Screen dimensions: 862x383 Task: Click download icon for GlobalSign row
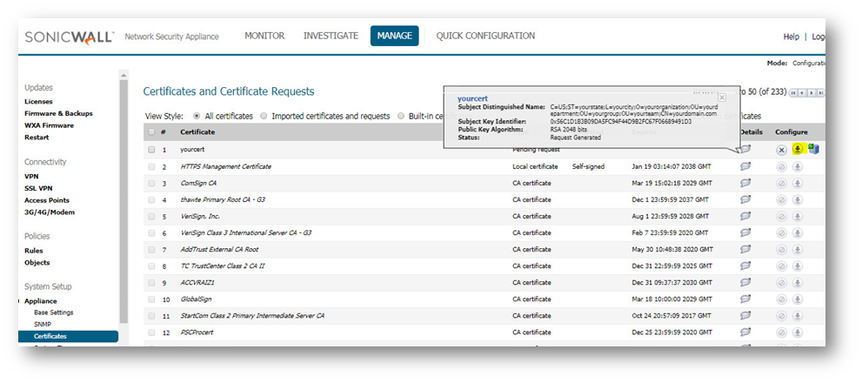[797, 299]
